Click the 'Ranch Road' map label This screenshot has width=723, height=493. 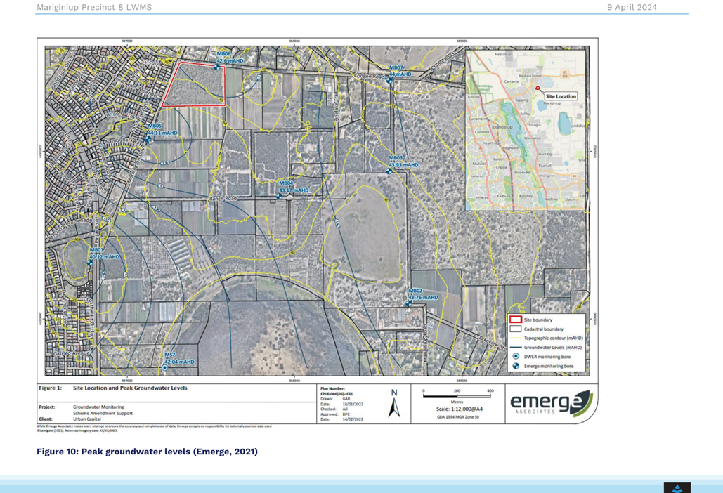pos(223,198)
